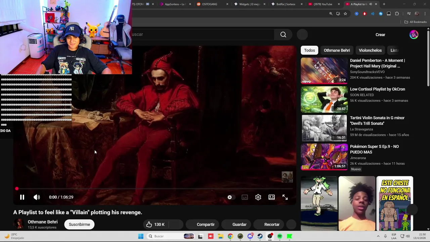Open a new browser tab
Image resolution: width=430 pixels, height=242 pixels.
coord(384,4)
